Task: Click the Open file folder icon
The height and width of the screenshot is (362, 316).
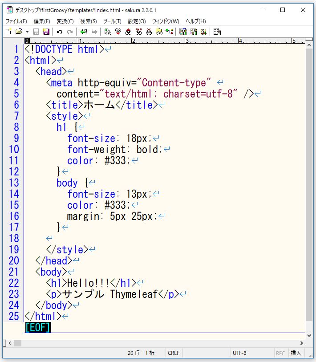Action: 19,32
